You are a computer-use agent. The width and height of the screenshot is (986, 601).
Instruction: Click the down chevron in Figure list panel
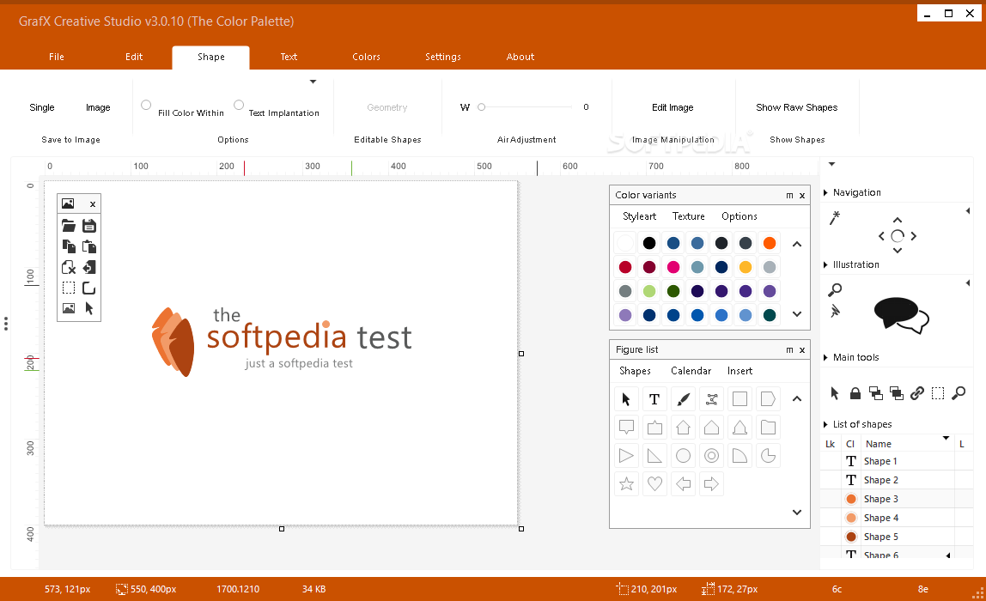[x=797, y=513]
